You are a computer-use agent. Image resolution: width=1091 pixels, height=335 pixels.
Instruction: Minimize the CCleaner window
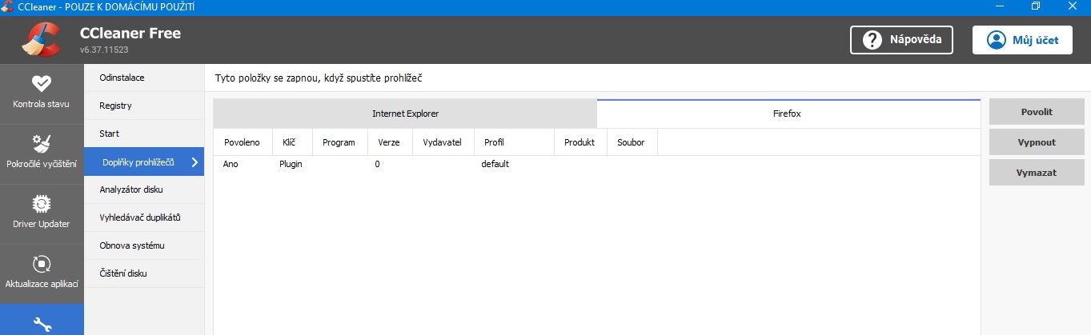click(999, 6)
